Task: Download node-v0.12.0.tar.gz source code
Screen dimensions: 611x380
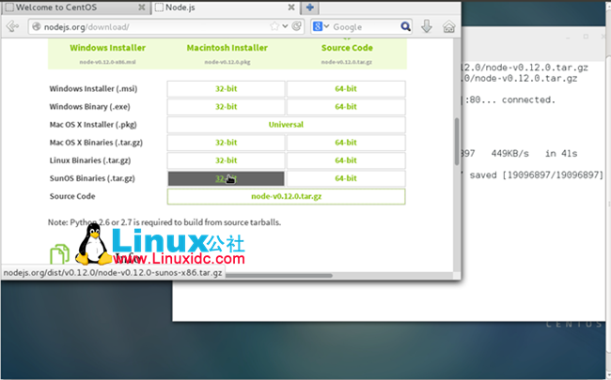Action: click(x=286, y=196)
